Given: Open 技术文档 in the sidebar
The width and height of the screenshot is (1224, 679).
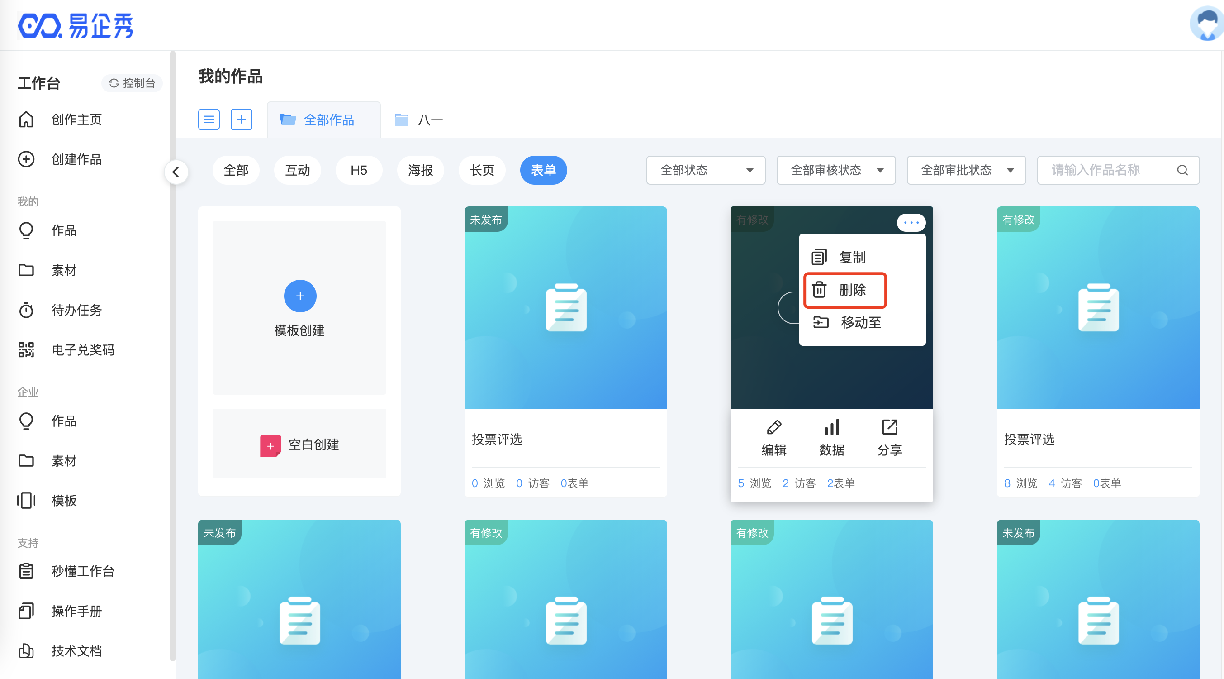Looking at the screenshot, I should click(76, 651).
